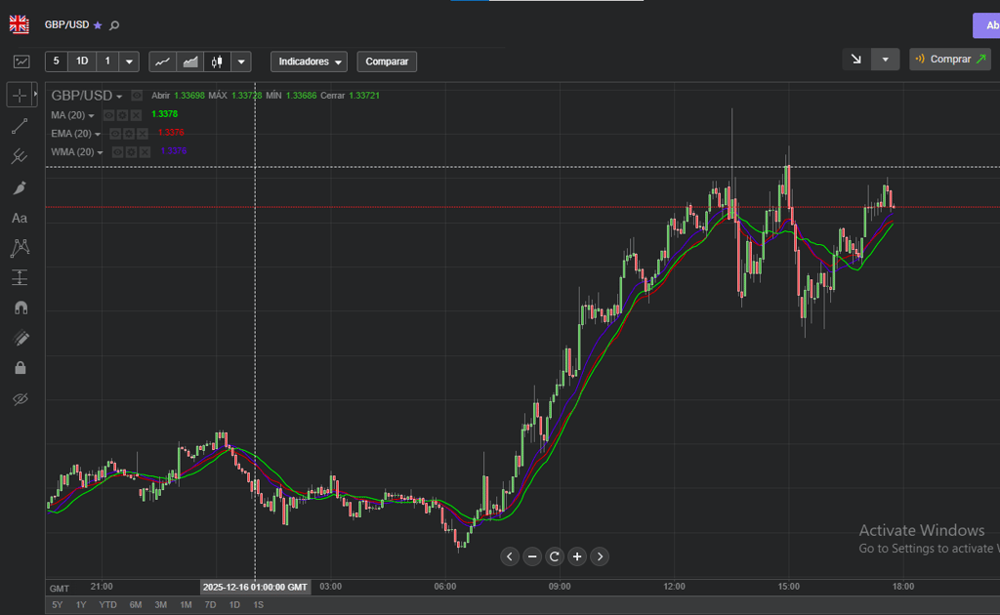Click the sell down-right arrow button
Viewport: 1000px width, 615px height.
(855, 60)
